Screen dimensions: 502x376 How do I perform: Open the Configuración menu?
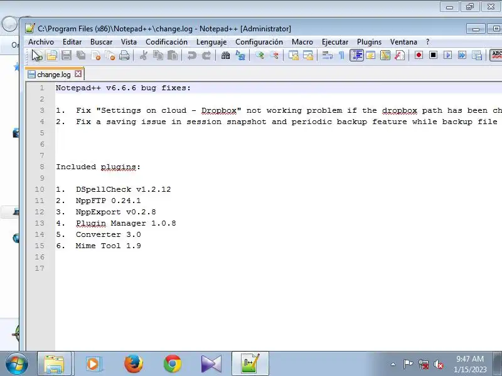(259, 42)
